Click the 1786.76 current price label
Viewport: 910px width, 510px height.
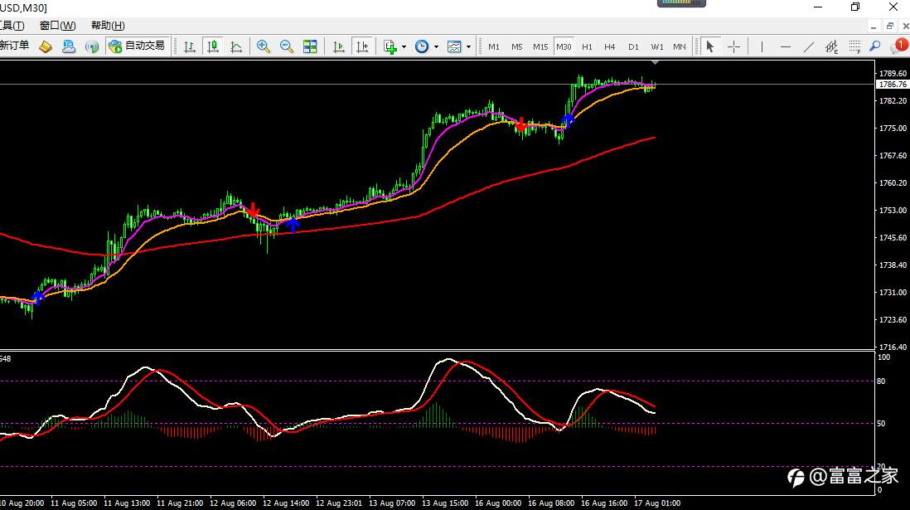point(892,85)
